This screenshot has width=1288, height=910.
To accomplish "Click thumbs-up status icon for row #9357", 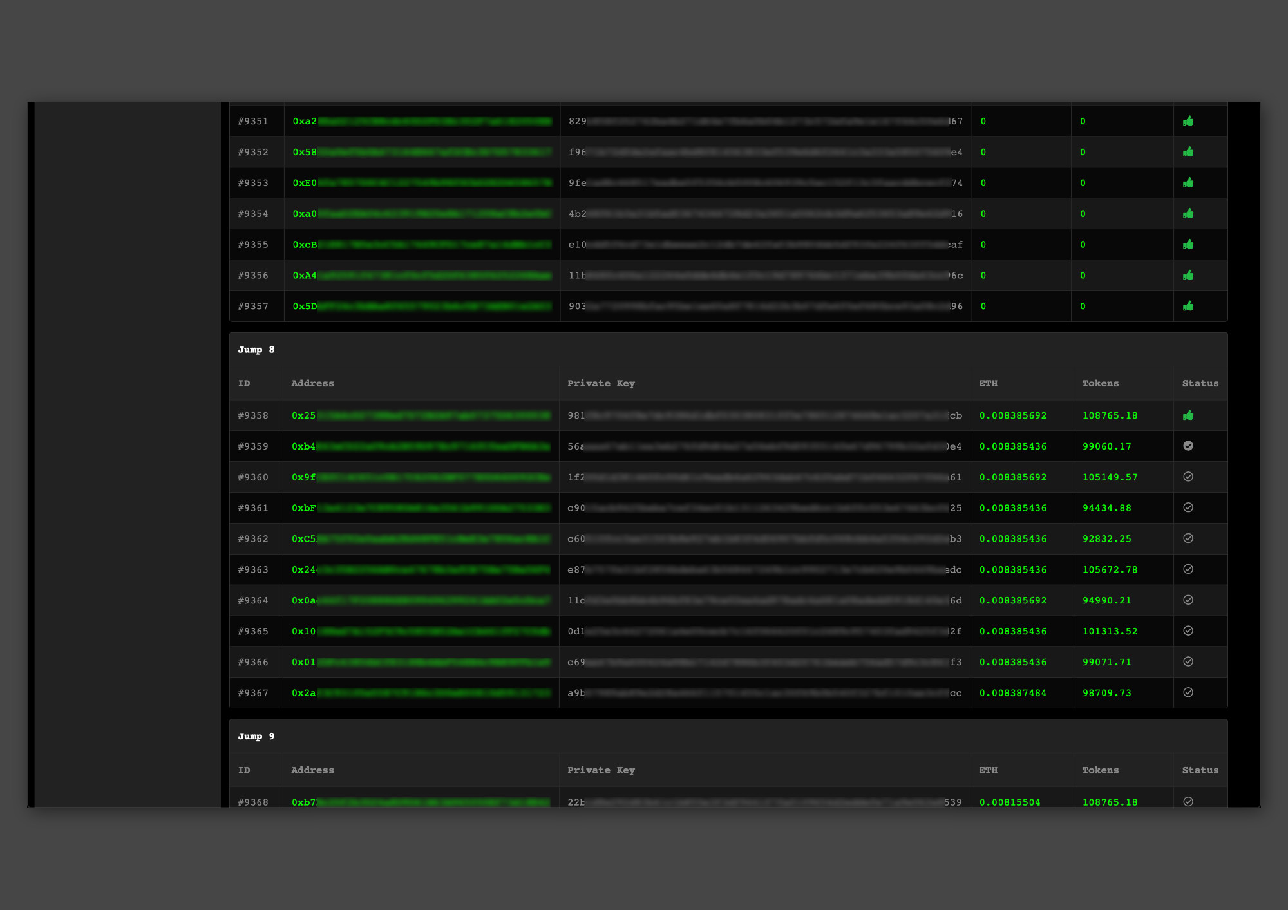I will [x=1188, y=306].
